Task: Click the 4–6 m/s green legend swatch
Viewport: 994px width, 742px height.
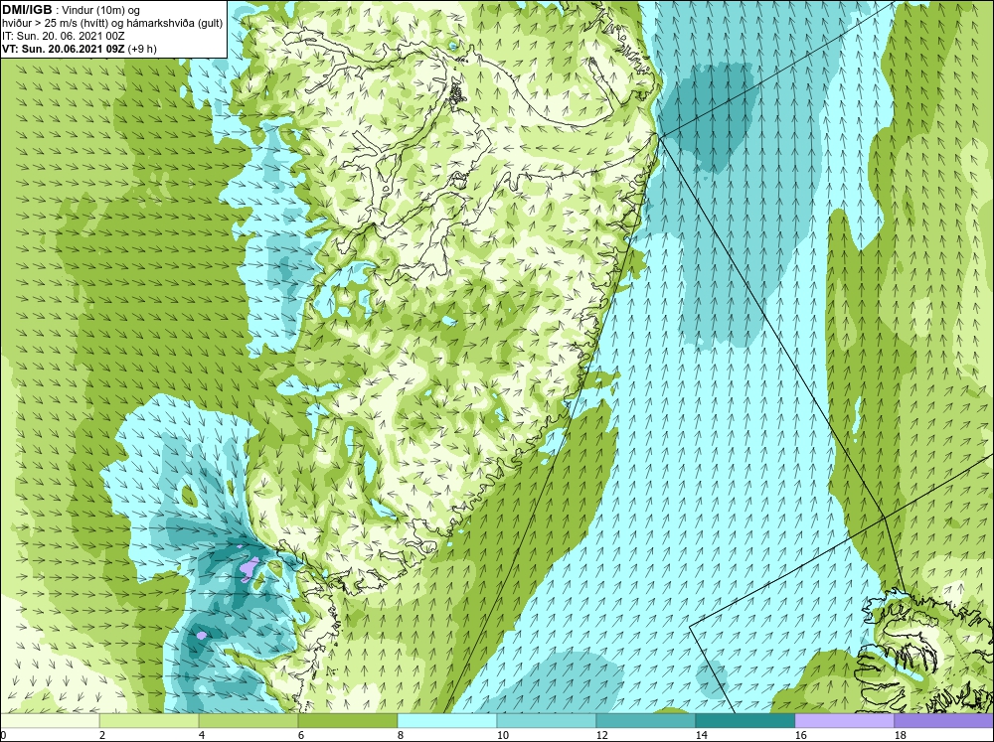Action: [x=248, y=720]
